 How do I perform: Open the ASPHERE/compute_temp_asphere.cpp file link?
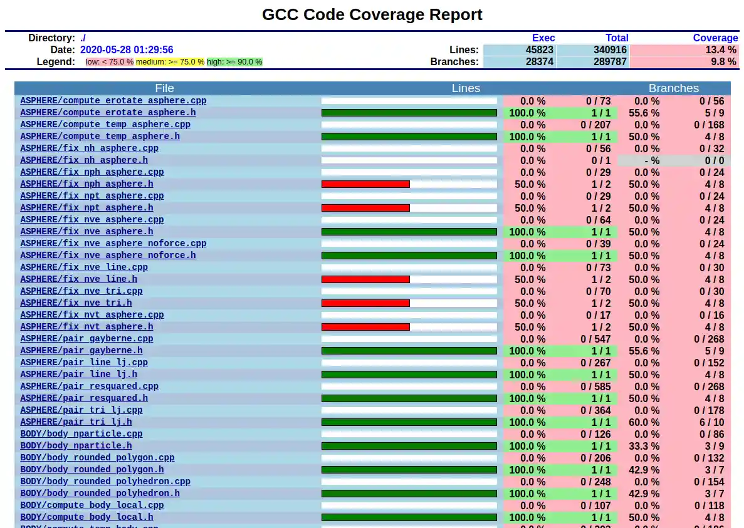[105, 124]
